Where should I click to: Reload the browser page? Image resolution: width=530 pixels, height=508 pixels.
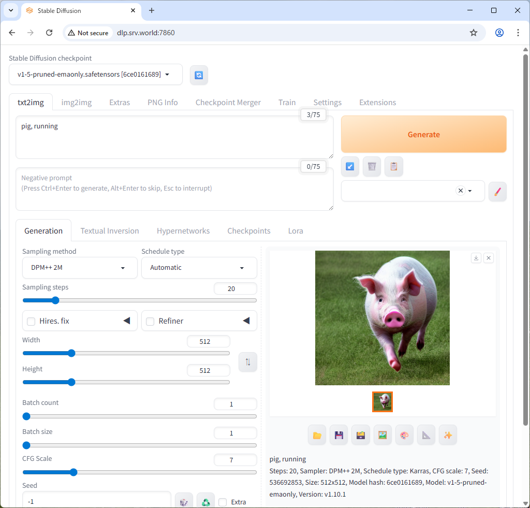coord(49,33)
